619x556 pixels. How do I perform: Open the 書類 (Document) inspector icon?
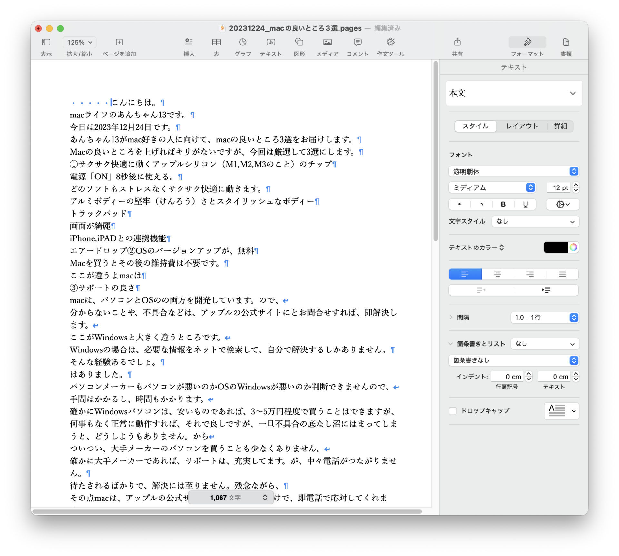[x=566, y=42]
